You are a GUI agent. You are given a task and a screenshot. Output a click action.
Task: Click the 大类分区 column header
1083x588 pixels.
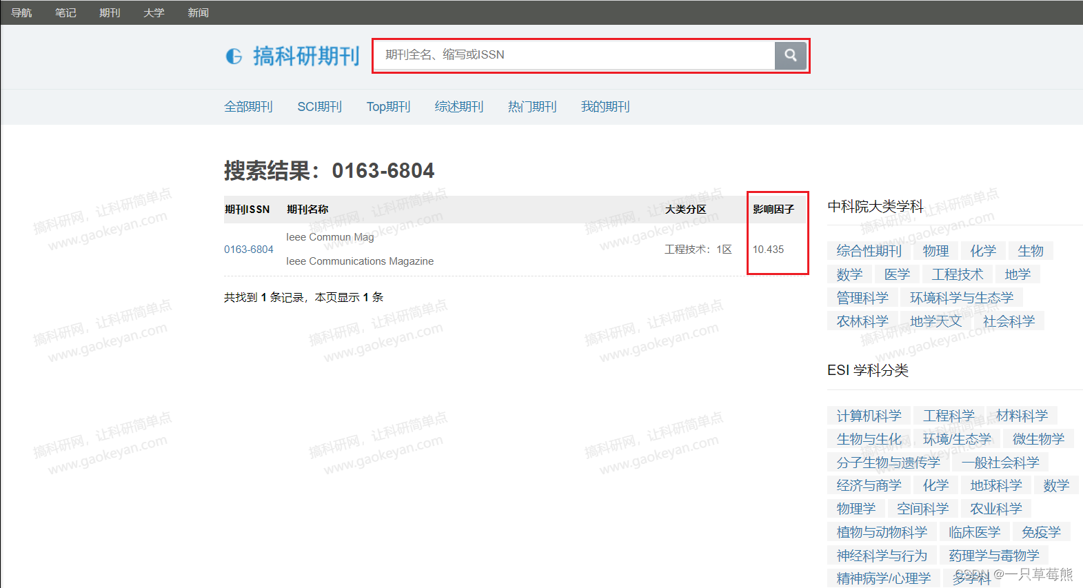pyautogui.click(x=685, y=210)
